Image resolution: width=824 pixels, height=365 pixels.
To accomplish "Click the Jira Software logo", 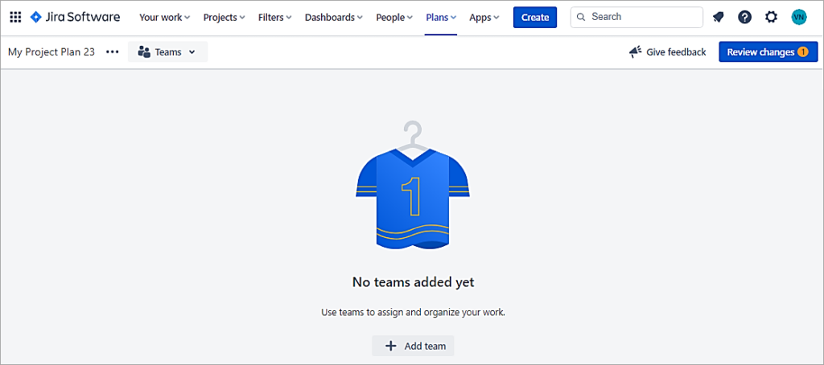I will click(75, 18).
